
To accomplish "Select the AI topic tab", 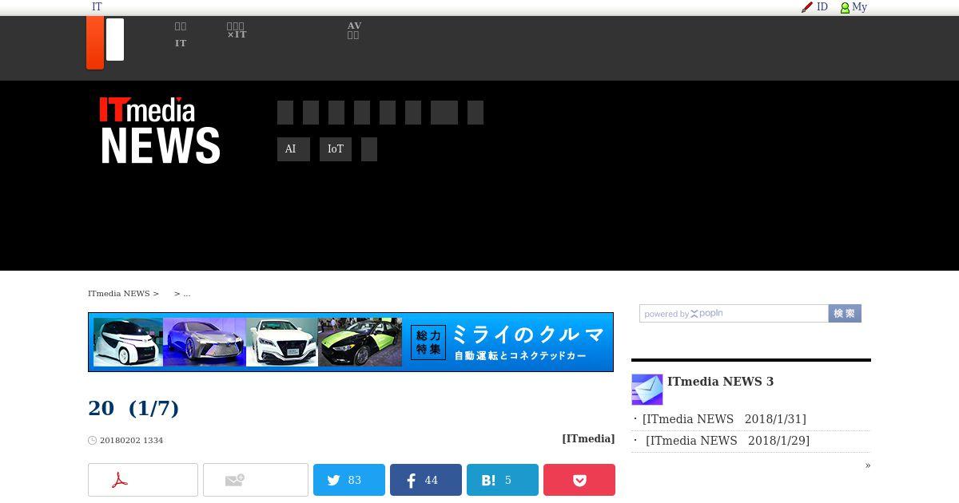I will [293, 149].
